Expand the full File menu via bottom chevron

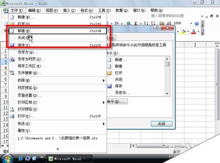[x=58, y=149]
